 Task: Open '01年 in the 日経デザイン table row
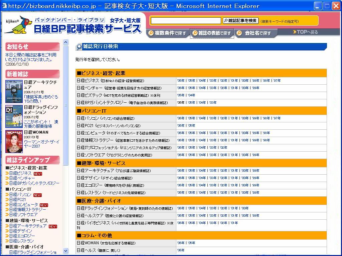(x=234, y=178)
